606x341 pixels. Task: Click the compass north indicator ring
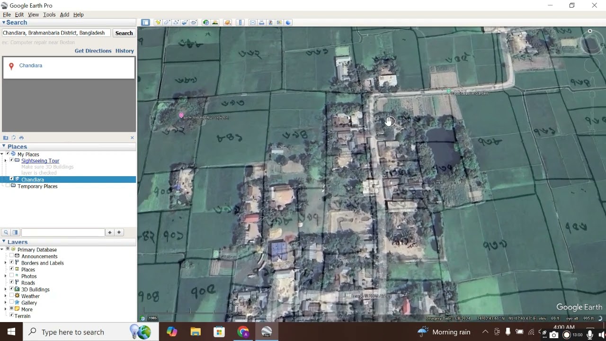point(591,44)
